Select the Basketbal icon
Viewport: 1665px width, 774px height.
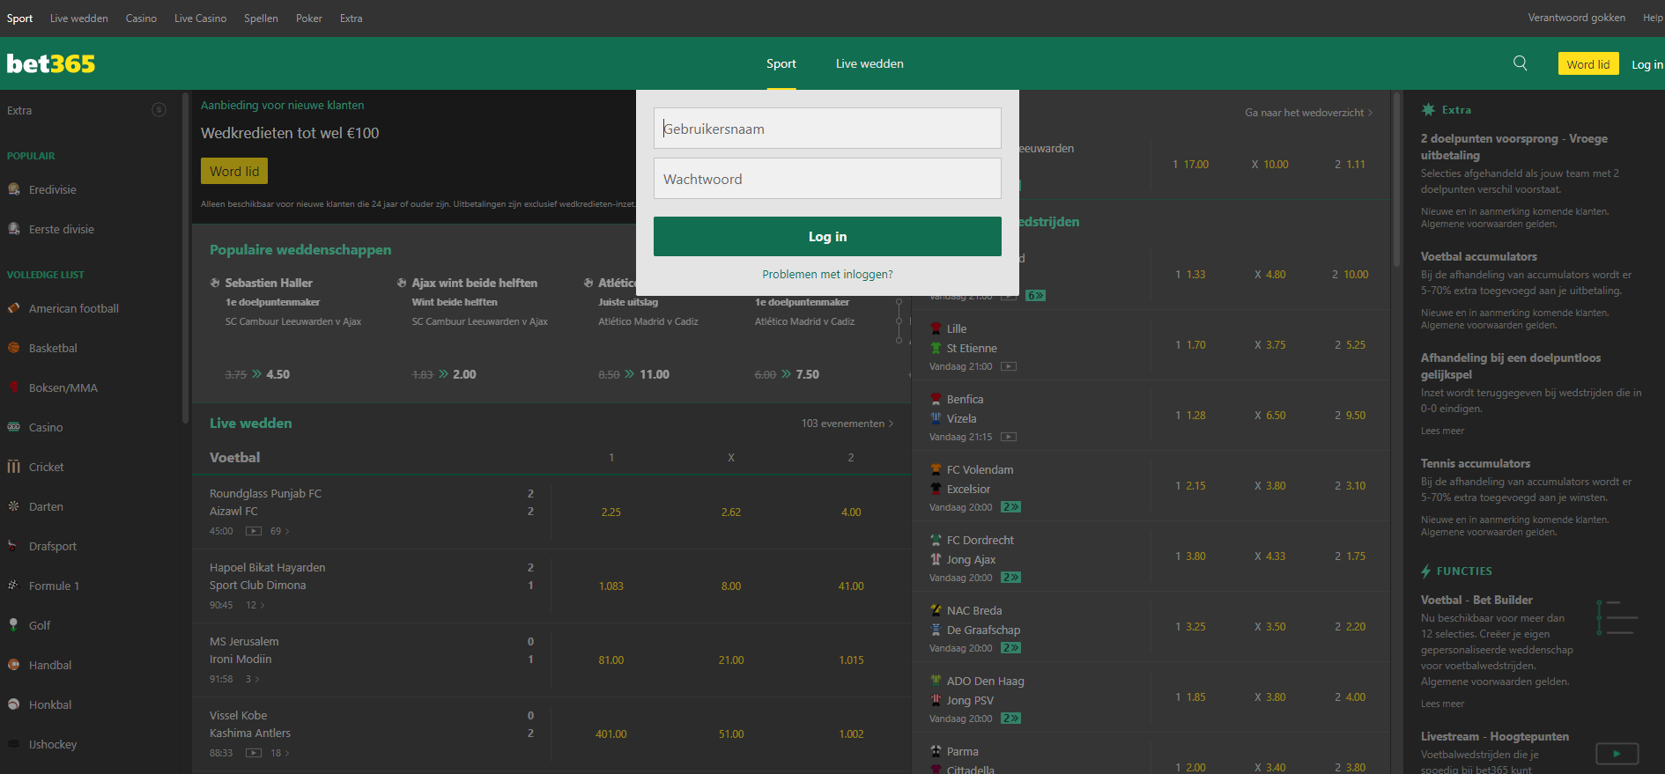[14, 348]
